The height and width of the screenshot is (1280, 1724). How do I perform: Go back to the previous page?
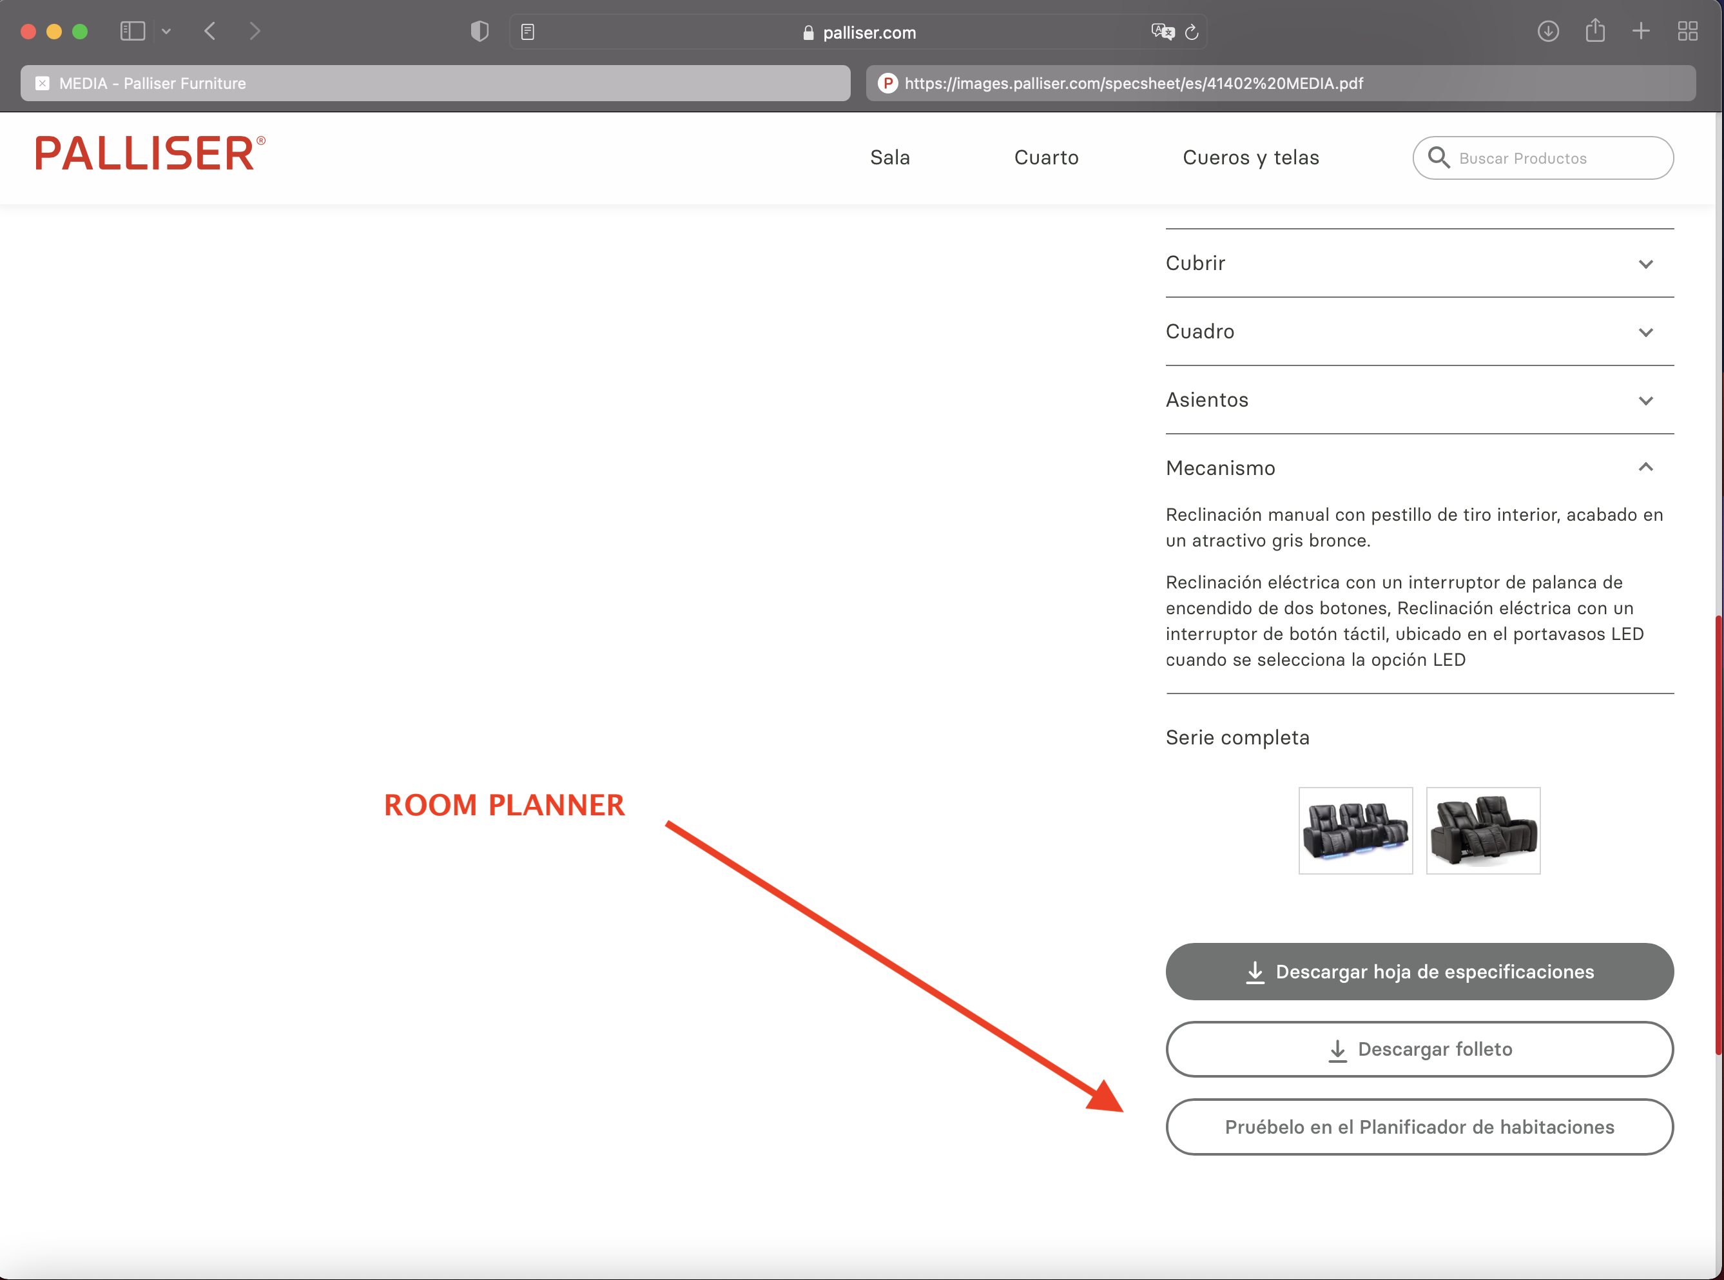(210, 31)
